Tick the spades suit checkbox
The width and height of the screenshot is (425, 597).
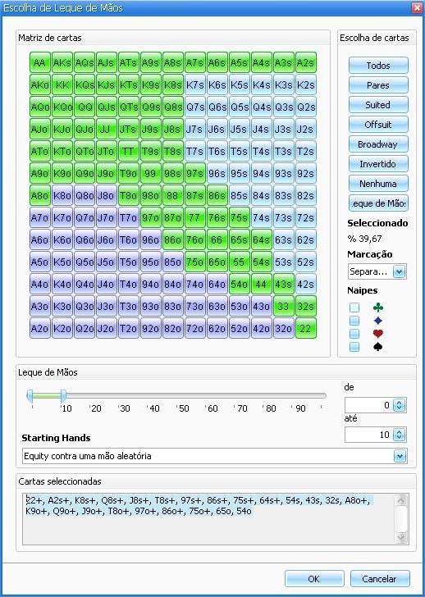(x=354, y=347)
